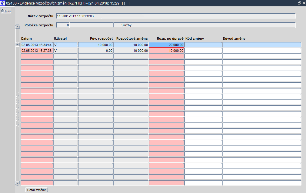Click the Rozpočtová změna column header
The width and height of the screenshot is (306, 193).
(132, 38)
